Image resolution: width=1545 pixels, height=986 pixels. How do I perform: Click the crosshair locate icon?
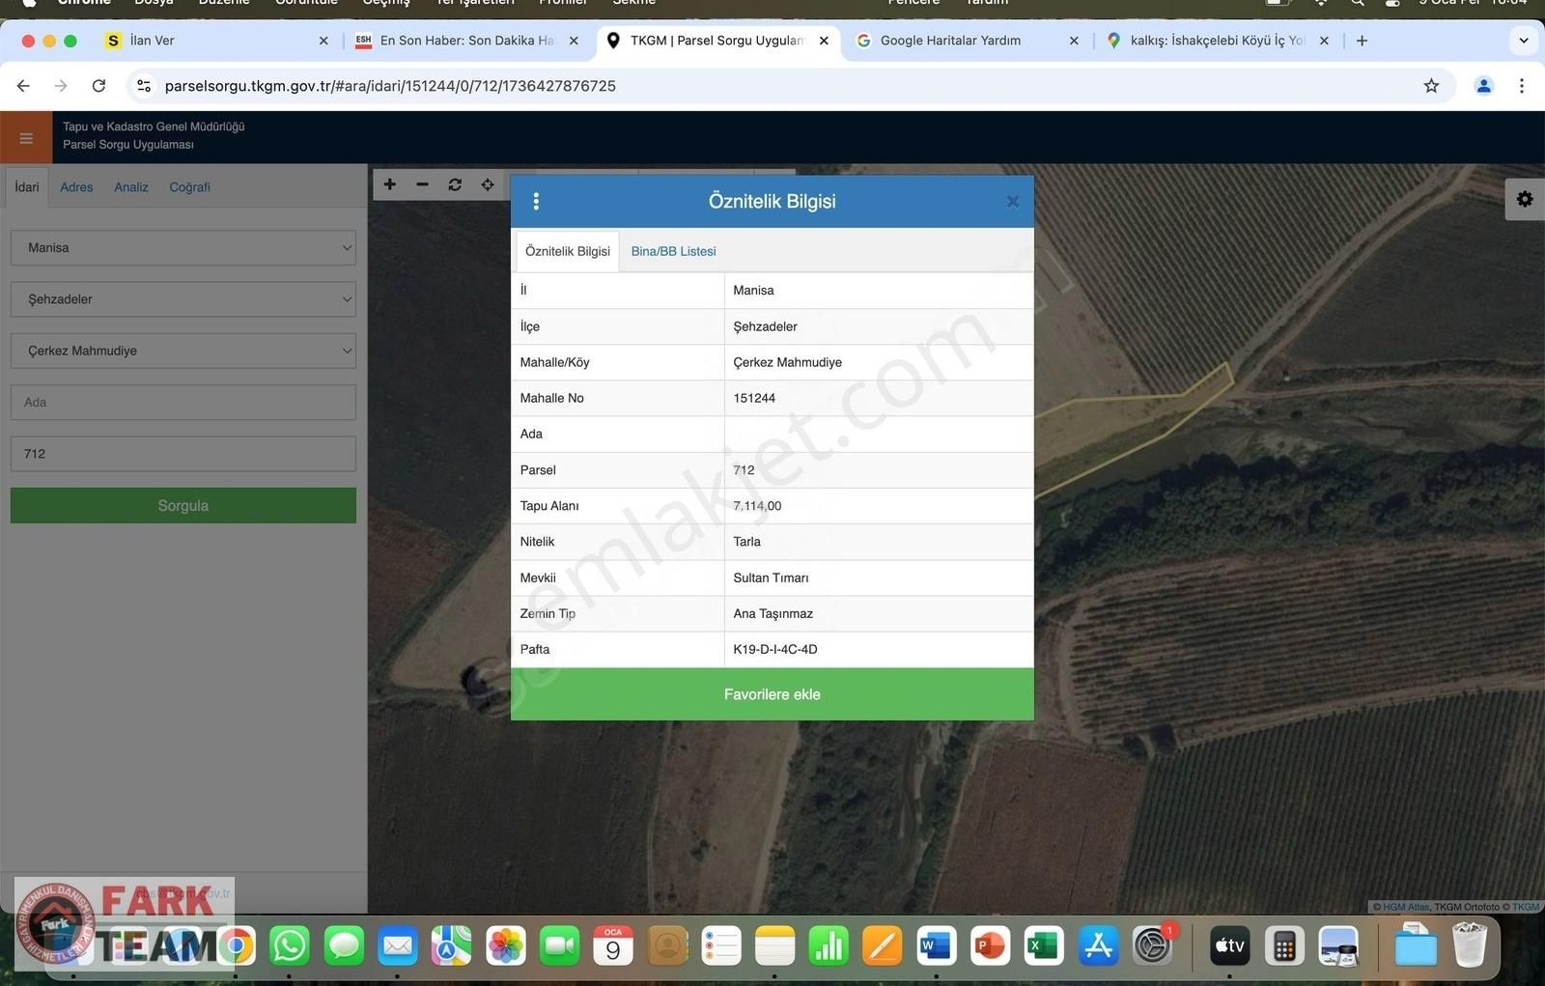pos(488,184)
